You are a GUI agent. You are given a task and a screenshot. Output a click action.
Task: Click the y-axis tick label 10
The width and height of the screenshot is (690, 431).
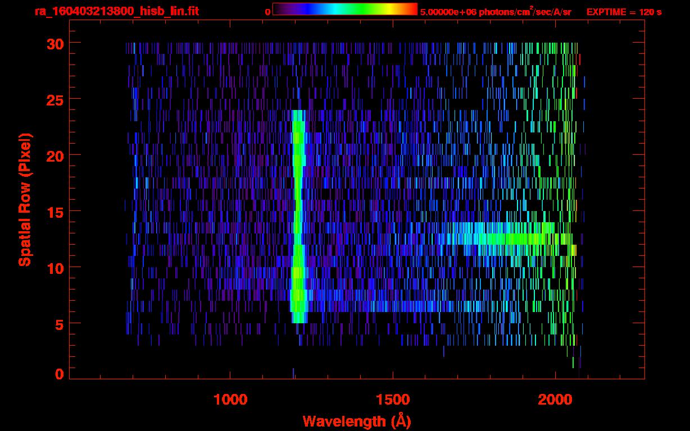[x=55, y=268]
